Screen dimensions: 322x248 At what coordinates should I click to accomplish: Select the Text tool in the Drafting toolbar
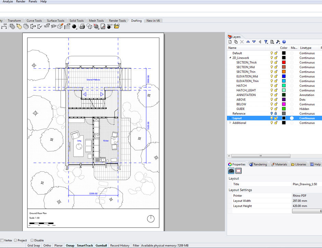pyautogui.click(x=46, y=26)
